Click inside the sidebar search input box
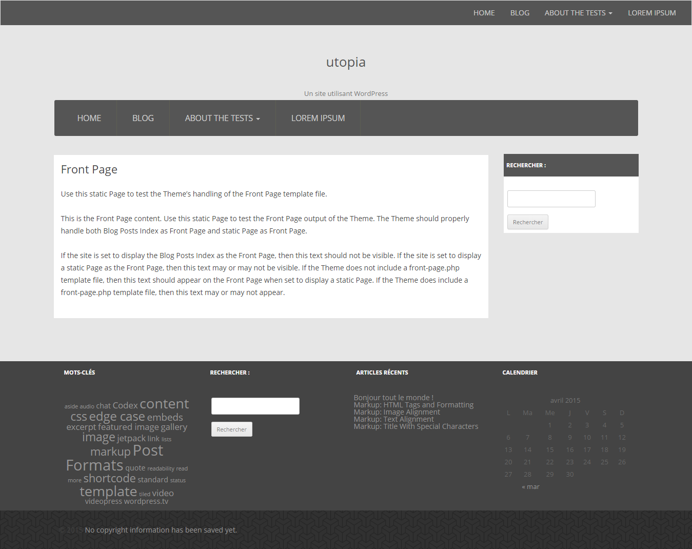This screenshot has width=692, height=549. 551,199
